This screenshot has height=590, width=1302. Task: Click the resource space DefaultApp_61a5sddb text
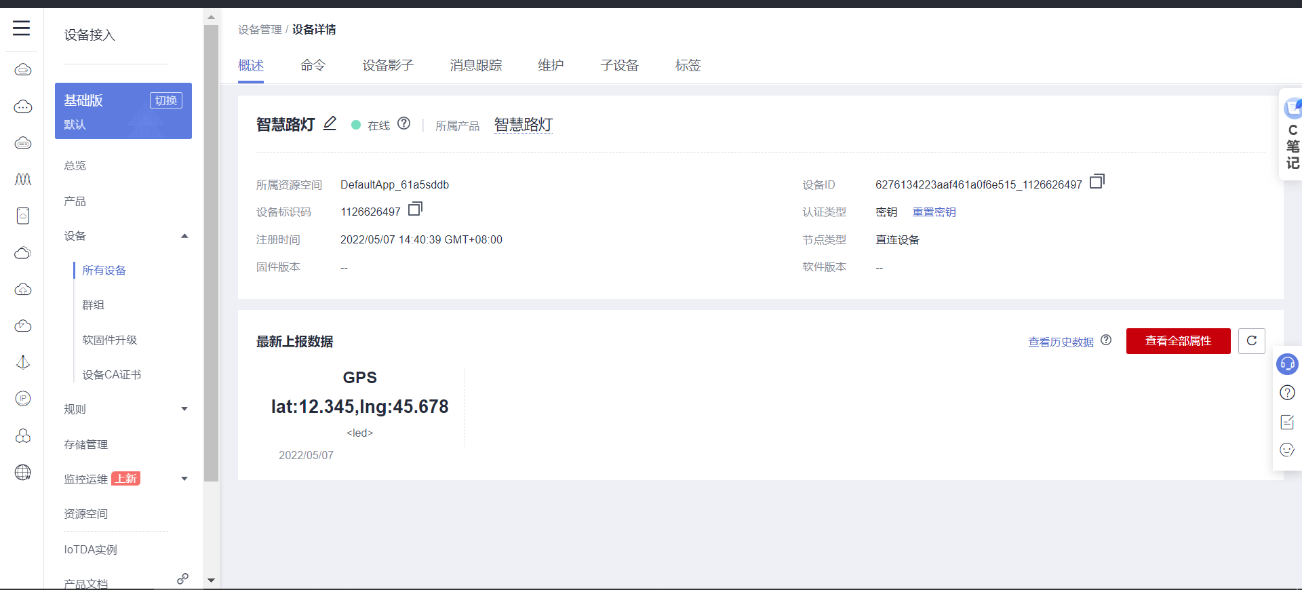click(x=395, y=185)
